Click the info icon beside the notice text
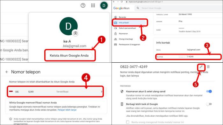Image resolution: width=223 pixels, height=125 pixels. point(11,119)
